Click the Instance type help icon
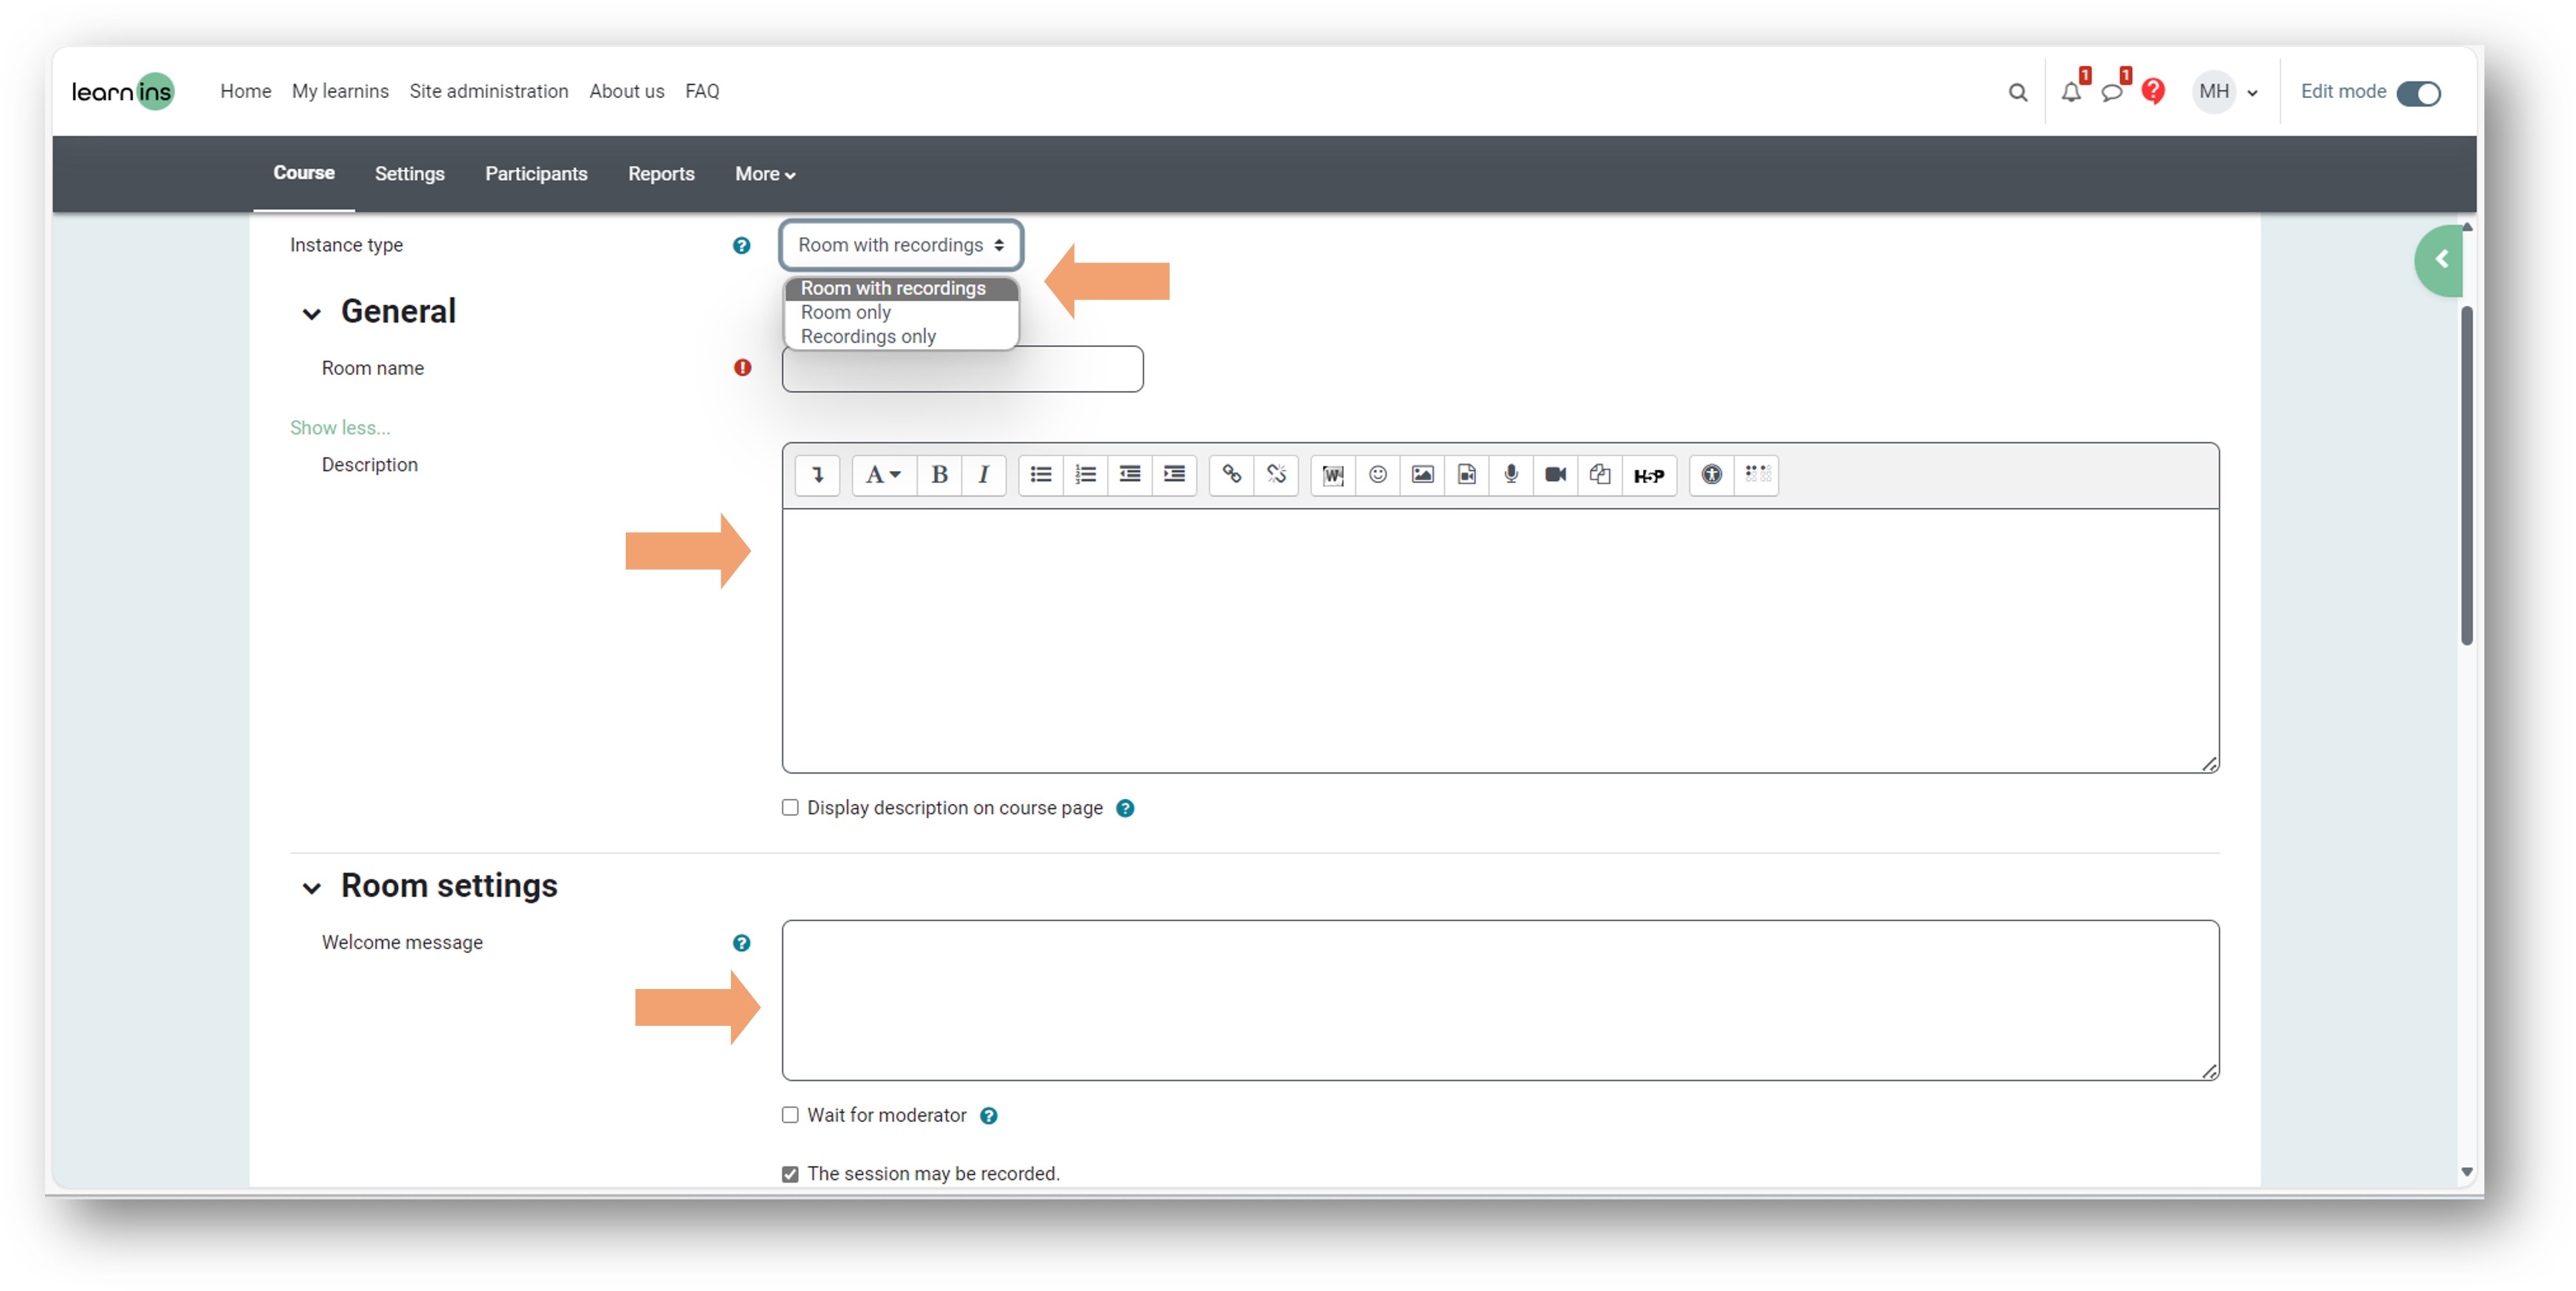The image size is (2576, 1291). pyautogui.click(x=741, y=245)
